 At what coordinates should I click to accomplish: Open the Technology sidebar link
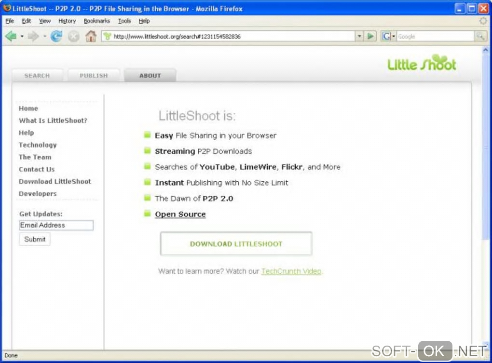[38, 145]
